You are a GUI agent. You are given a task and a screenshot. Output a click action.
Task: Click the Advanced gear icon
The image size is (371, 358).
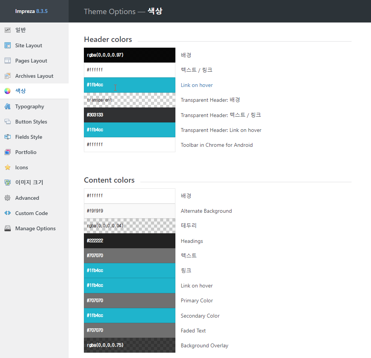click(8, 198)
